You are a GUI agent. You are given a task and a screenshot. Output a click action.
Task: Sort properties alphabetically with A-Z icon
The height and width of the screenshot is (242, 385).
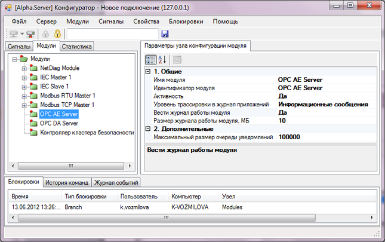click(x=162, y=60)
